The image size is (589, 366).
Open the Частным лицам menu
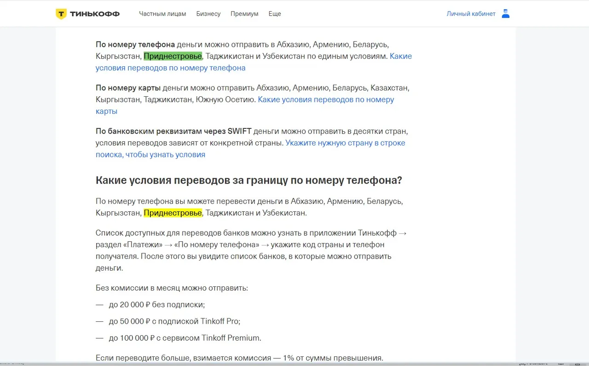(x=162, y=14)
